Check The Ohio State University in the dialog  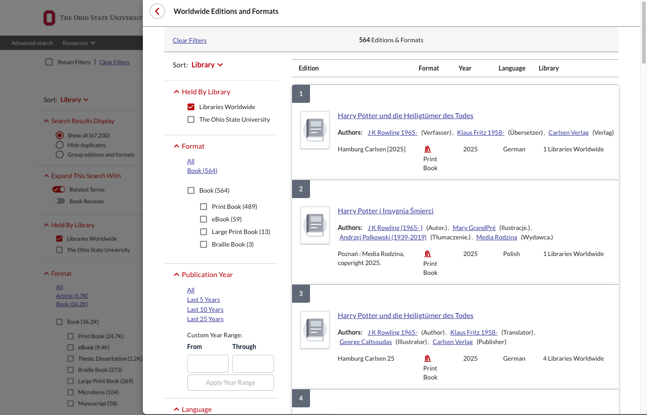click(x=191, y=119)
